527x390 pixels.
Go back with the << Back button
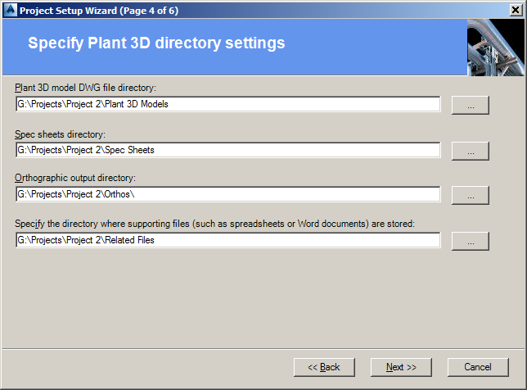pyautogui.click(x=324, y=367)
